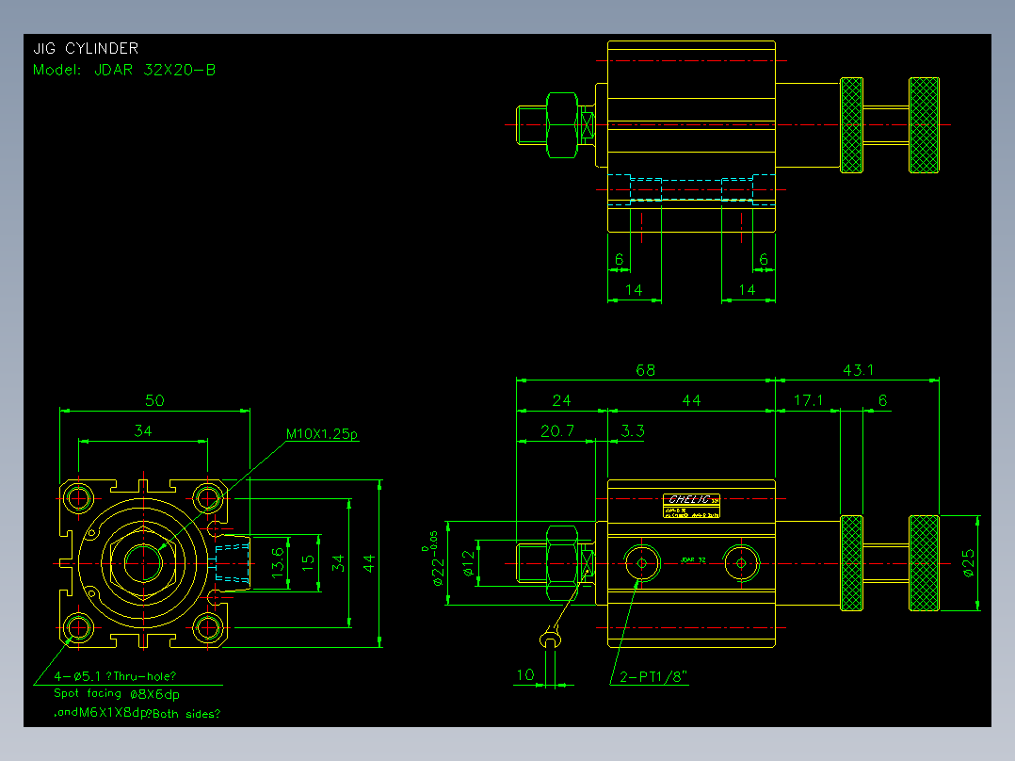Click the 4-ø5.1 Thru-hole note
Screen dimensions: 1015x761
pyautogui.click(x=115, y=676)
